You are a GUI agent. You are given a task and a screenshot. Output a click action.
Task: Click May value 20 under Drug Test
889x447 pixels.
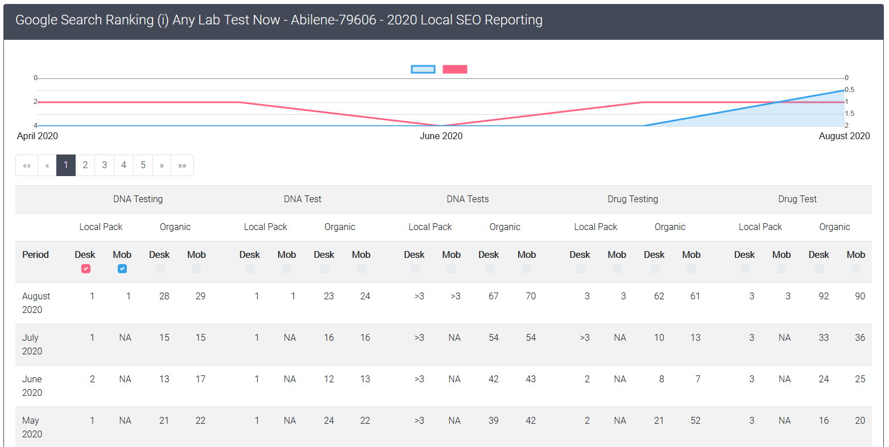pyautogui.click(x=860, y=420)
